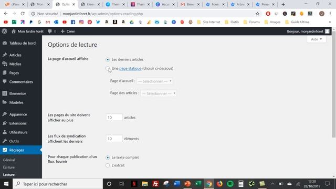This screenshot has height=189, width=336.
Task: Choose 'Le texte complet' radio option
Action: pos(108,157)
